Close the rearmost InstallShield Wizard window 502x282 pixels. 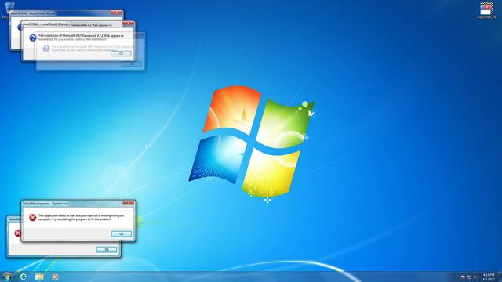117,13
